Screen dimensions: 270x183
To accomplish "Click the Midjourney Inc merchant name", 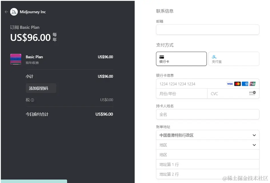I will point(33,12).
